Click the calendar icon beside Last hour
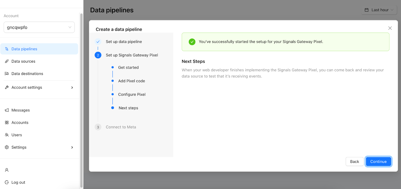The width and height of the screenshot is (401, 189). 367,10
